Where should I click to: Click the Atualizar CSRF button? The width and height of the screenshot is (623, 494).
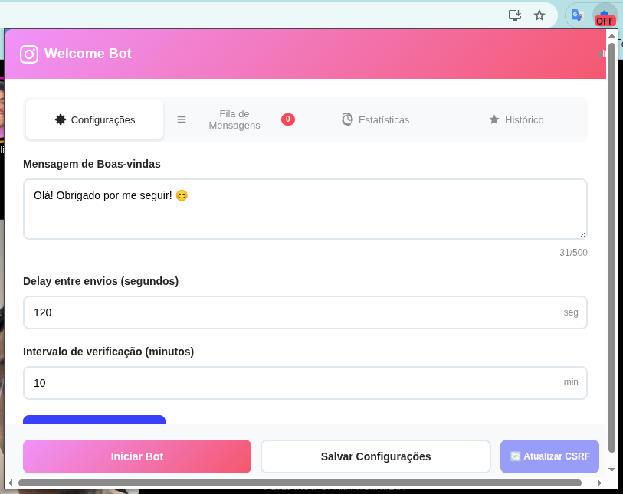549,456
